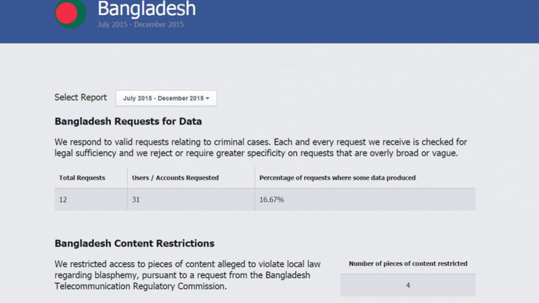Select the total requests value 12
This screenshot has width=539, height=303.
(x=63, y=200)
